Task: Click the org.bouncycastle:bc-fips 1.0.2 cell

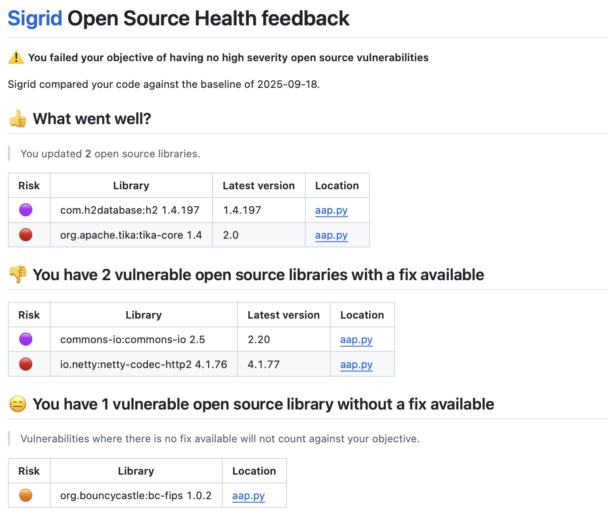Action: pyautogui.click(x=136, y=496)
